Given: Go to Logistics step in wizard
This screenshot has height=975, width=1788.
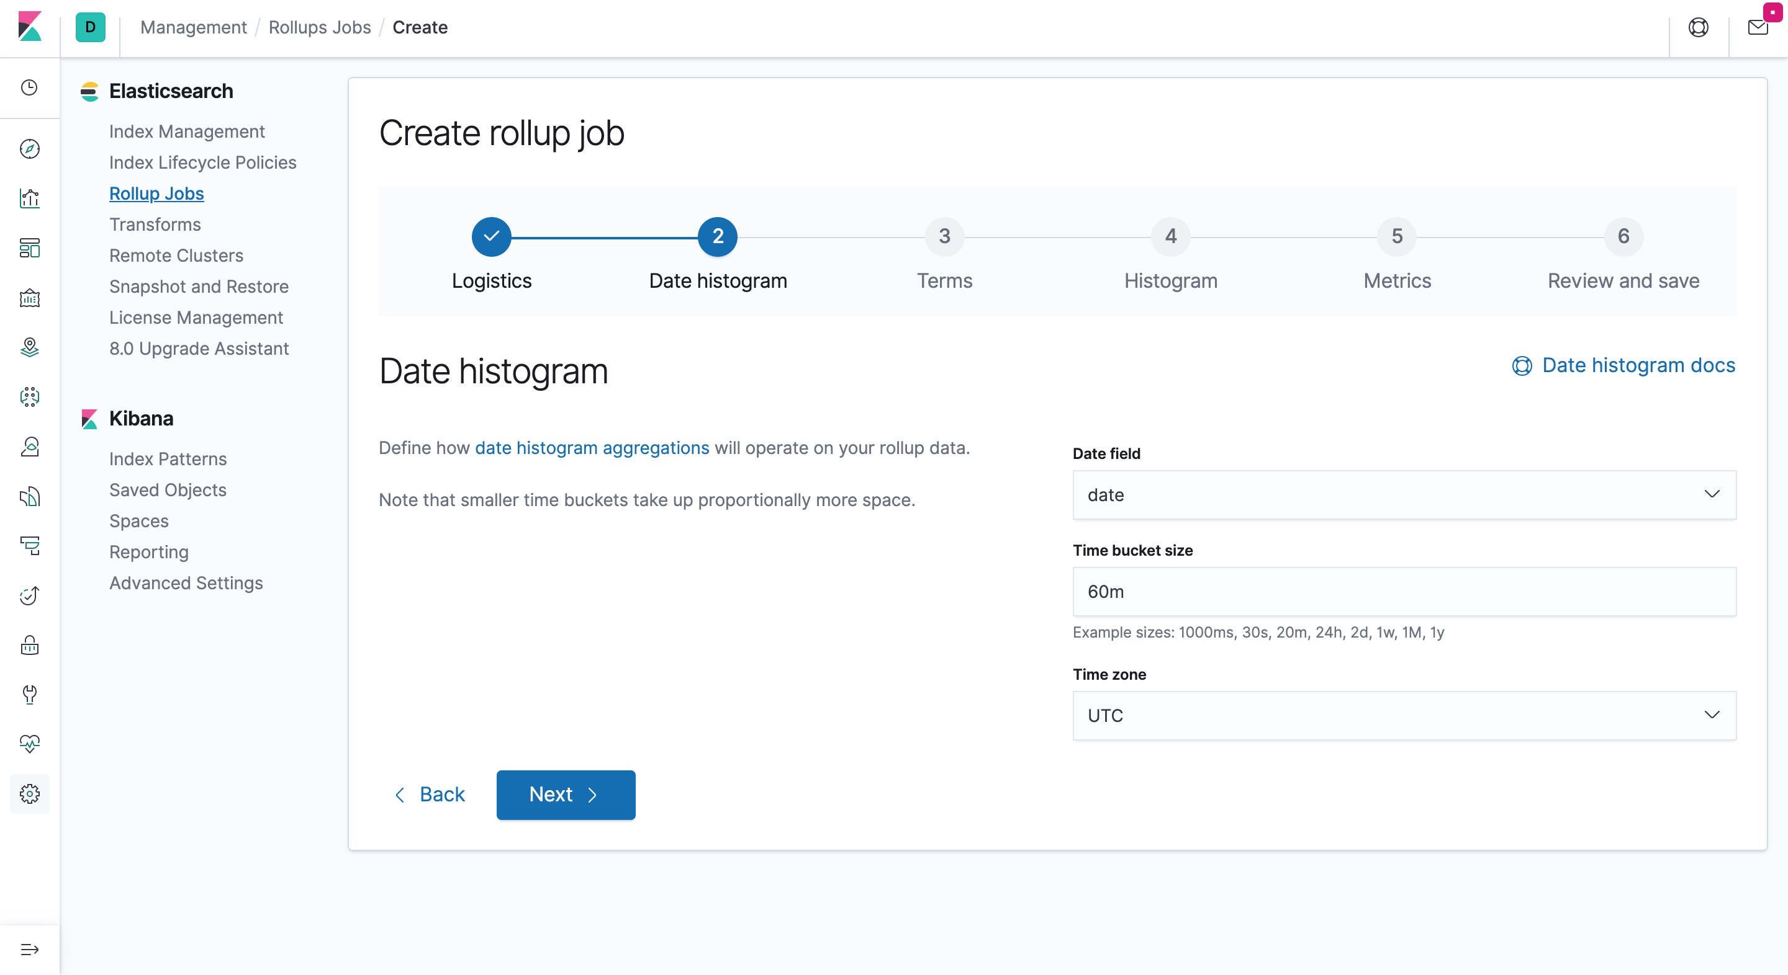Looking at the screenshot, I should click(x=490, y=236).
